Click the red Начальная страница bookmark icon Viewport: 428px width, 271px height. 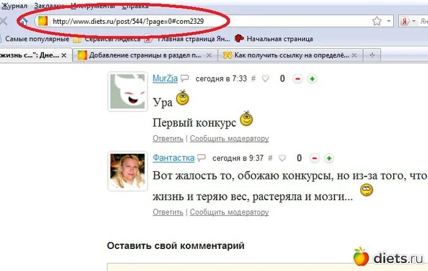(239, 39)
